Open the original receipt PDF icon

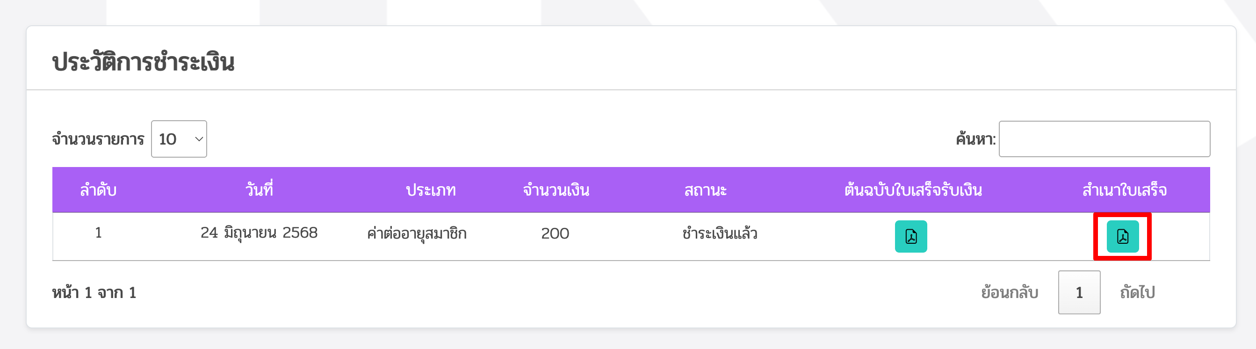[911, 236]
